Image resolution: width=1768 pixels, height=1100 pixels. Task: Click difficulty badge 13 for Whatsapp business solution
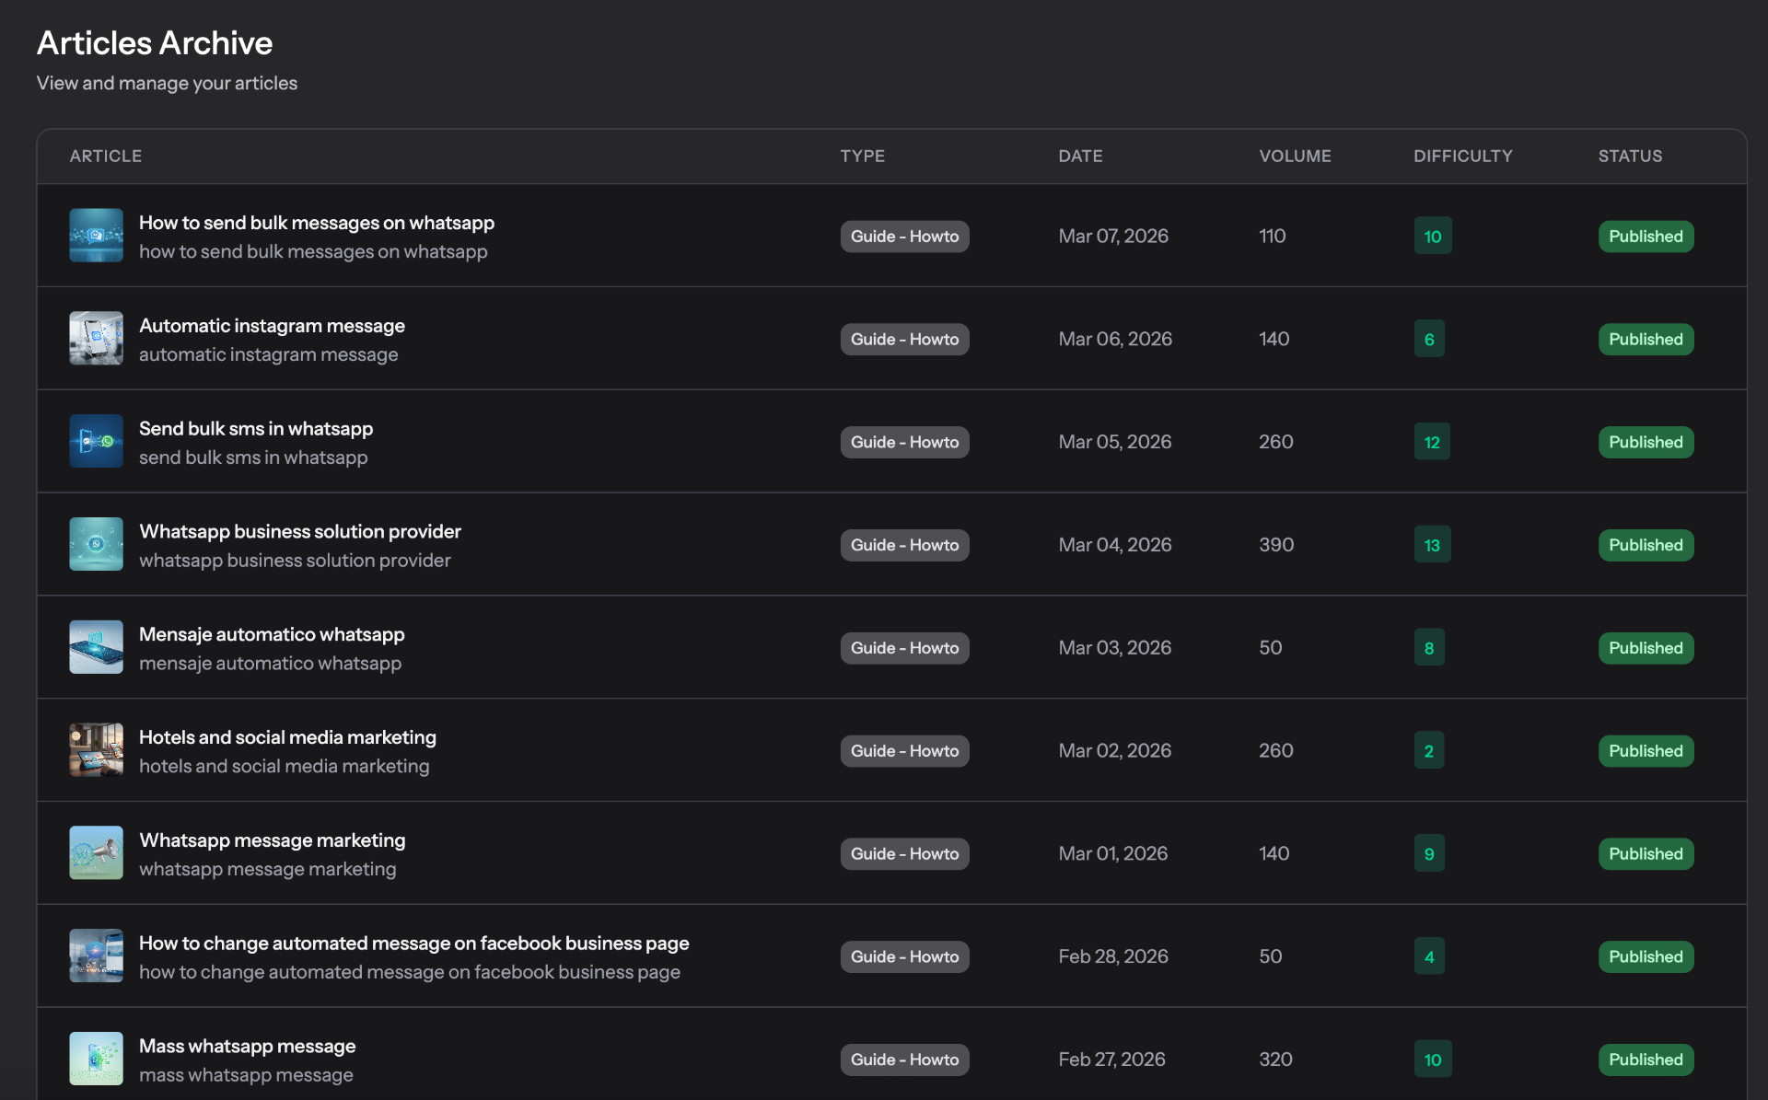tap(1432, 545)
